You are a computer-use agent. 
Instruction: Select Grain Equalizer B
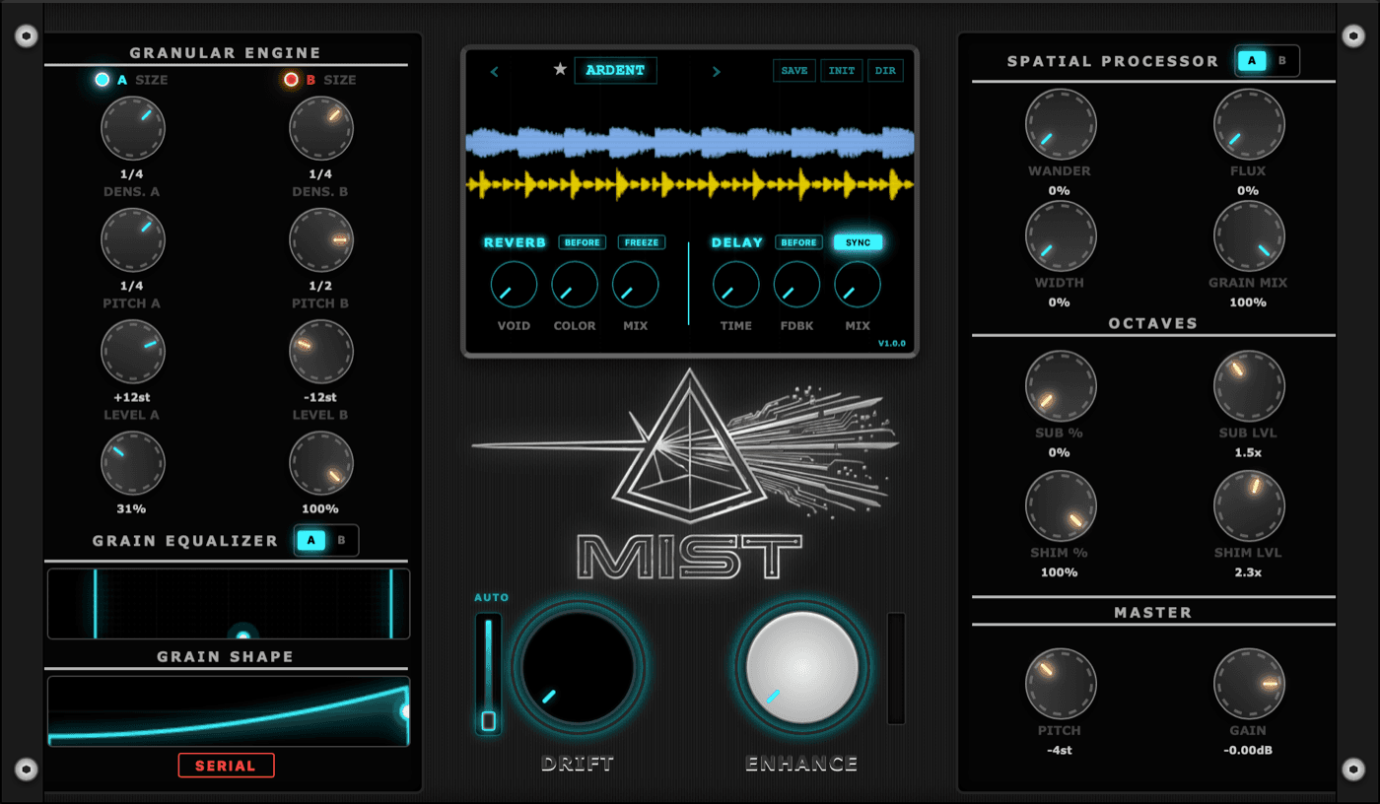[342, 540]
